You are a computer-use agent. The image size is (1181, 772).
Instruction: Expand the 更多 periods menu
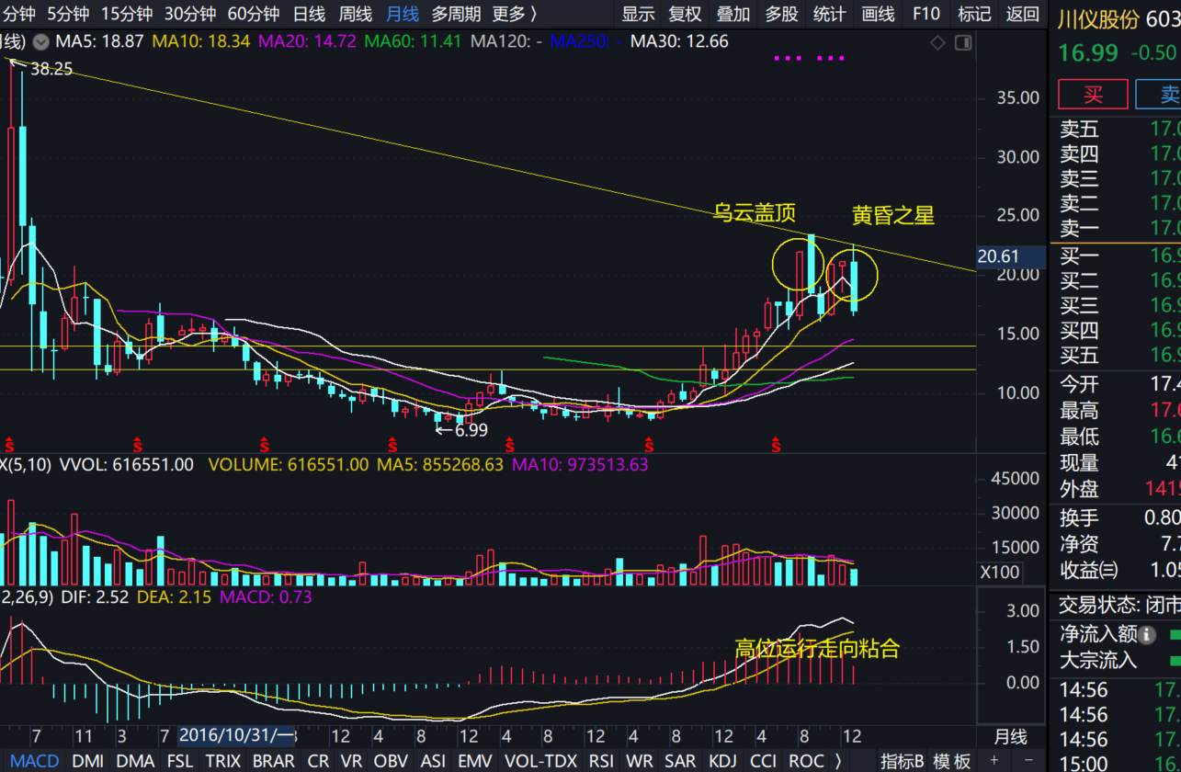pos(515,14)
